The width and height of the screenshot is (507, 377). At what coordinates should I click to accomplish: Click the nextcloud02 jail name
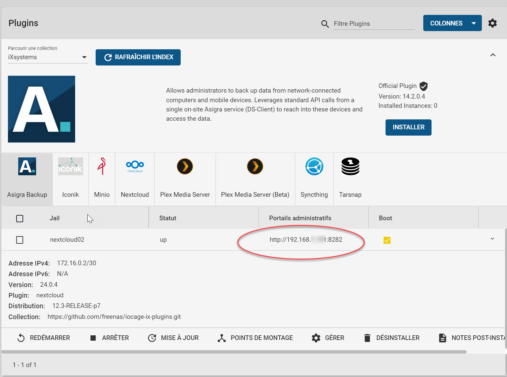click(x=67, y=240)
